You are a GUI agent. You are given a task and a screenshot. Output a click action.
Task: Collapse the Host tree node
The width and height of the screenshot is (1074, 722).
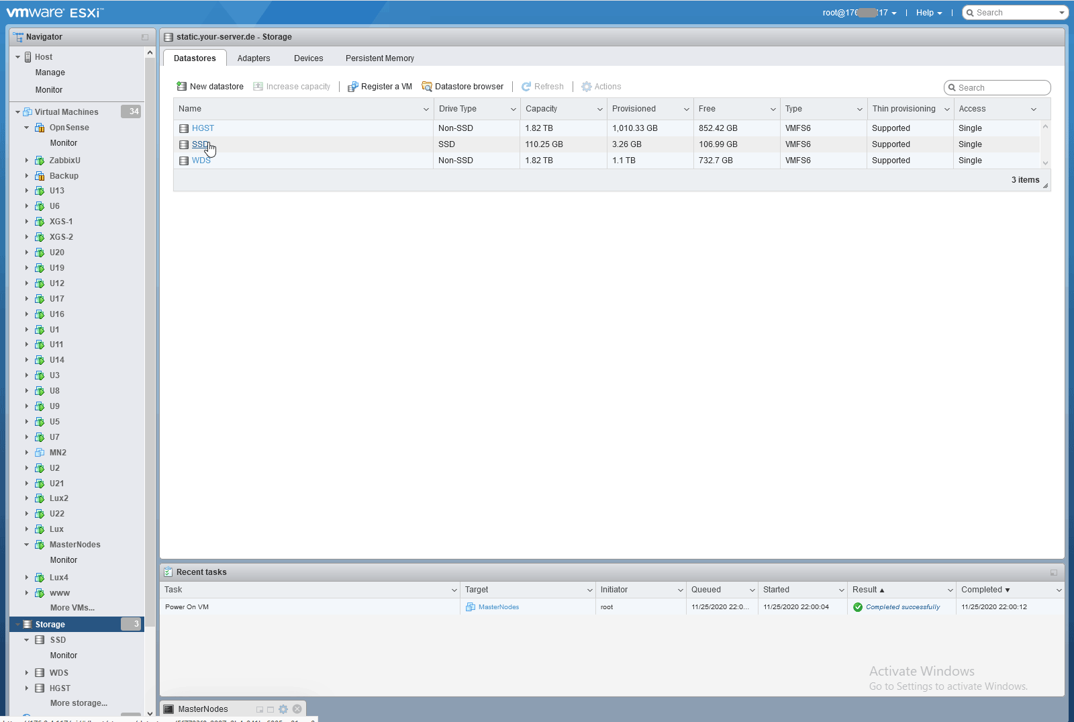click(17, 57)
